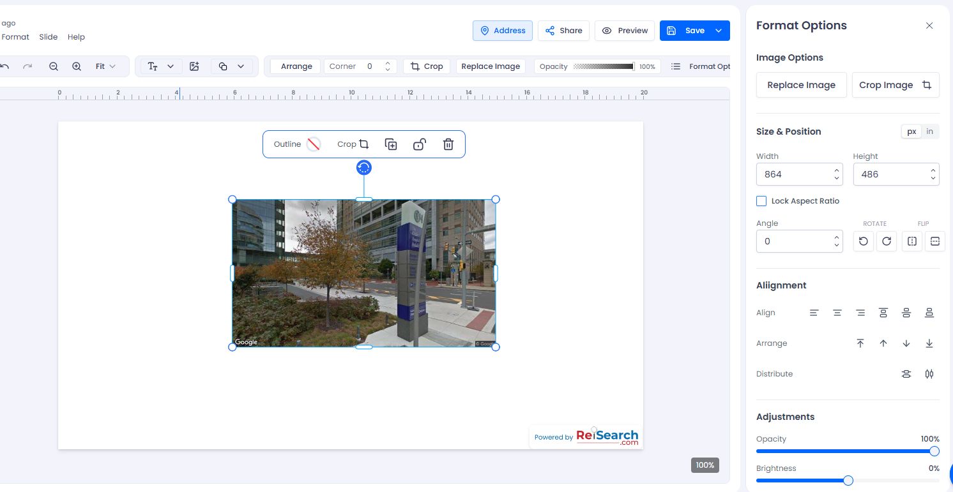Click the unlock icon on floating toolbar
This screenshot has height=492, width=953.
pos(419,144)
